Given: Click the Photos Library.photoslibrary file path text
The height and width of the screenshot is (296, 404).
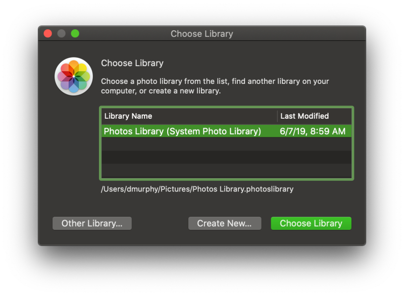Looking at the screenshot, I should (197, 189).
